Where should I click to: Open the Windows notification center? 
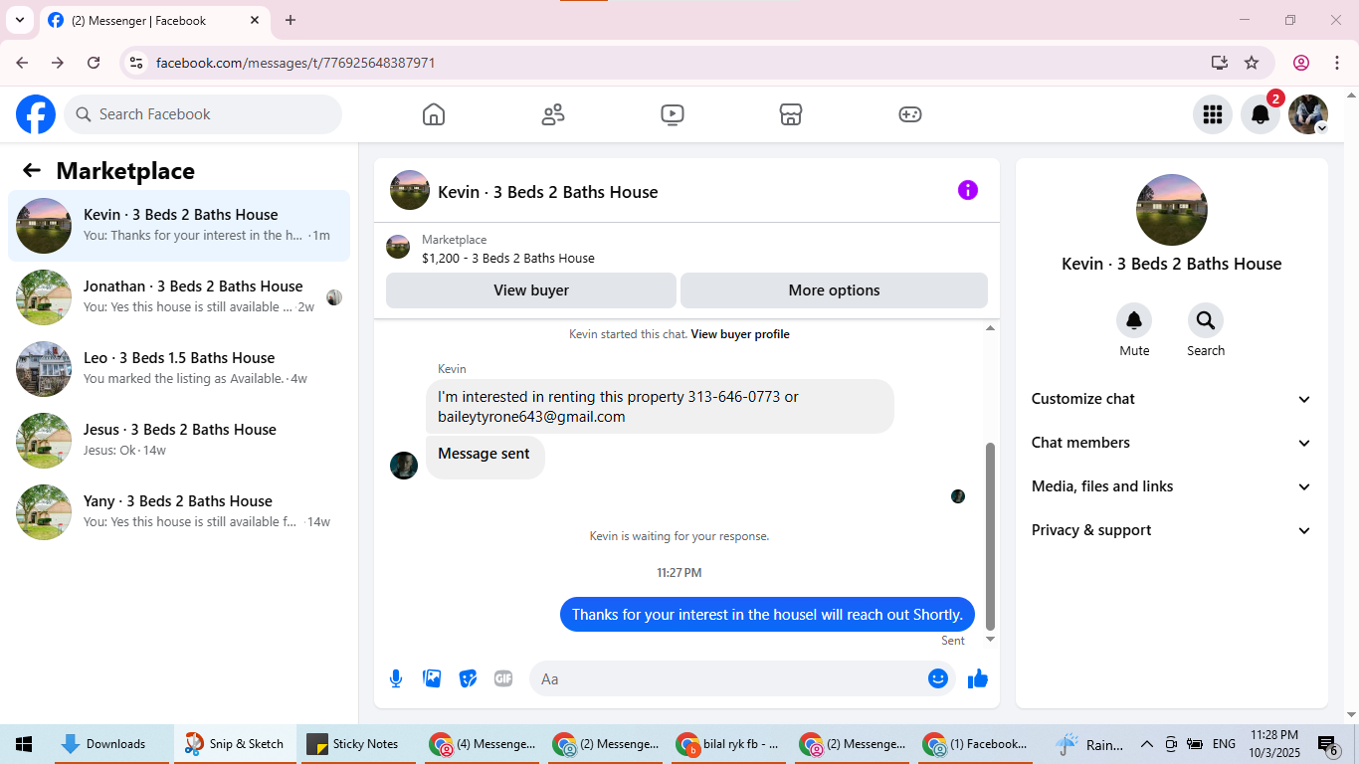[1329, 744]
